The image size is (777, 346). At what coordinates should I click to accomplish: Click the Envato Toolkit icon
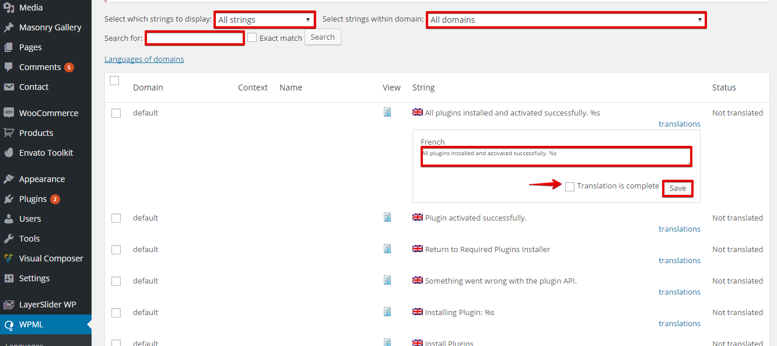[x=9, y=152]
